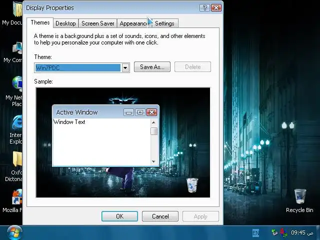Click the Apply button
The image size is (320, 240).
200,216
